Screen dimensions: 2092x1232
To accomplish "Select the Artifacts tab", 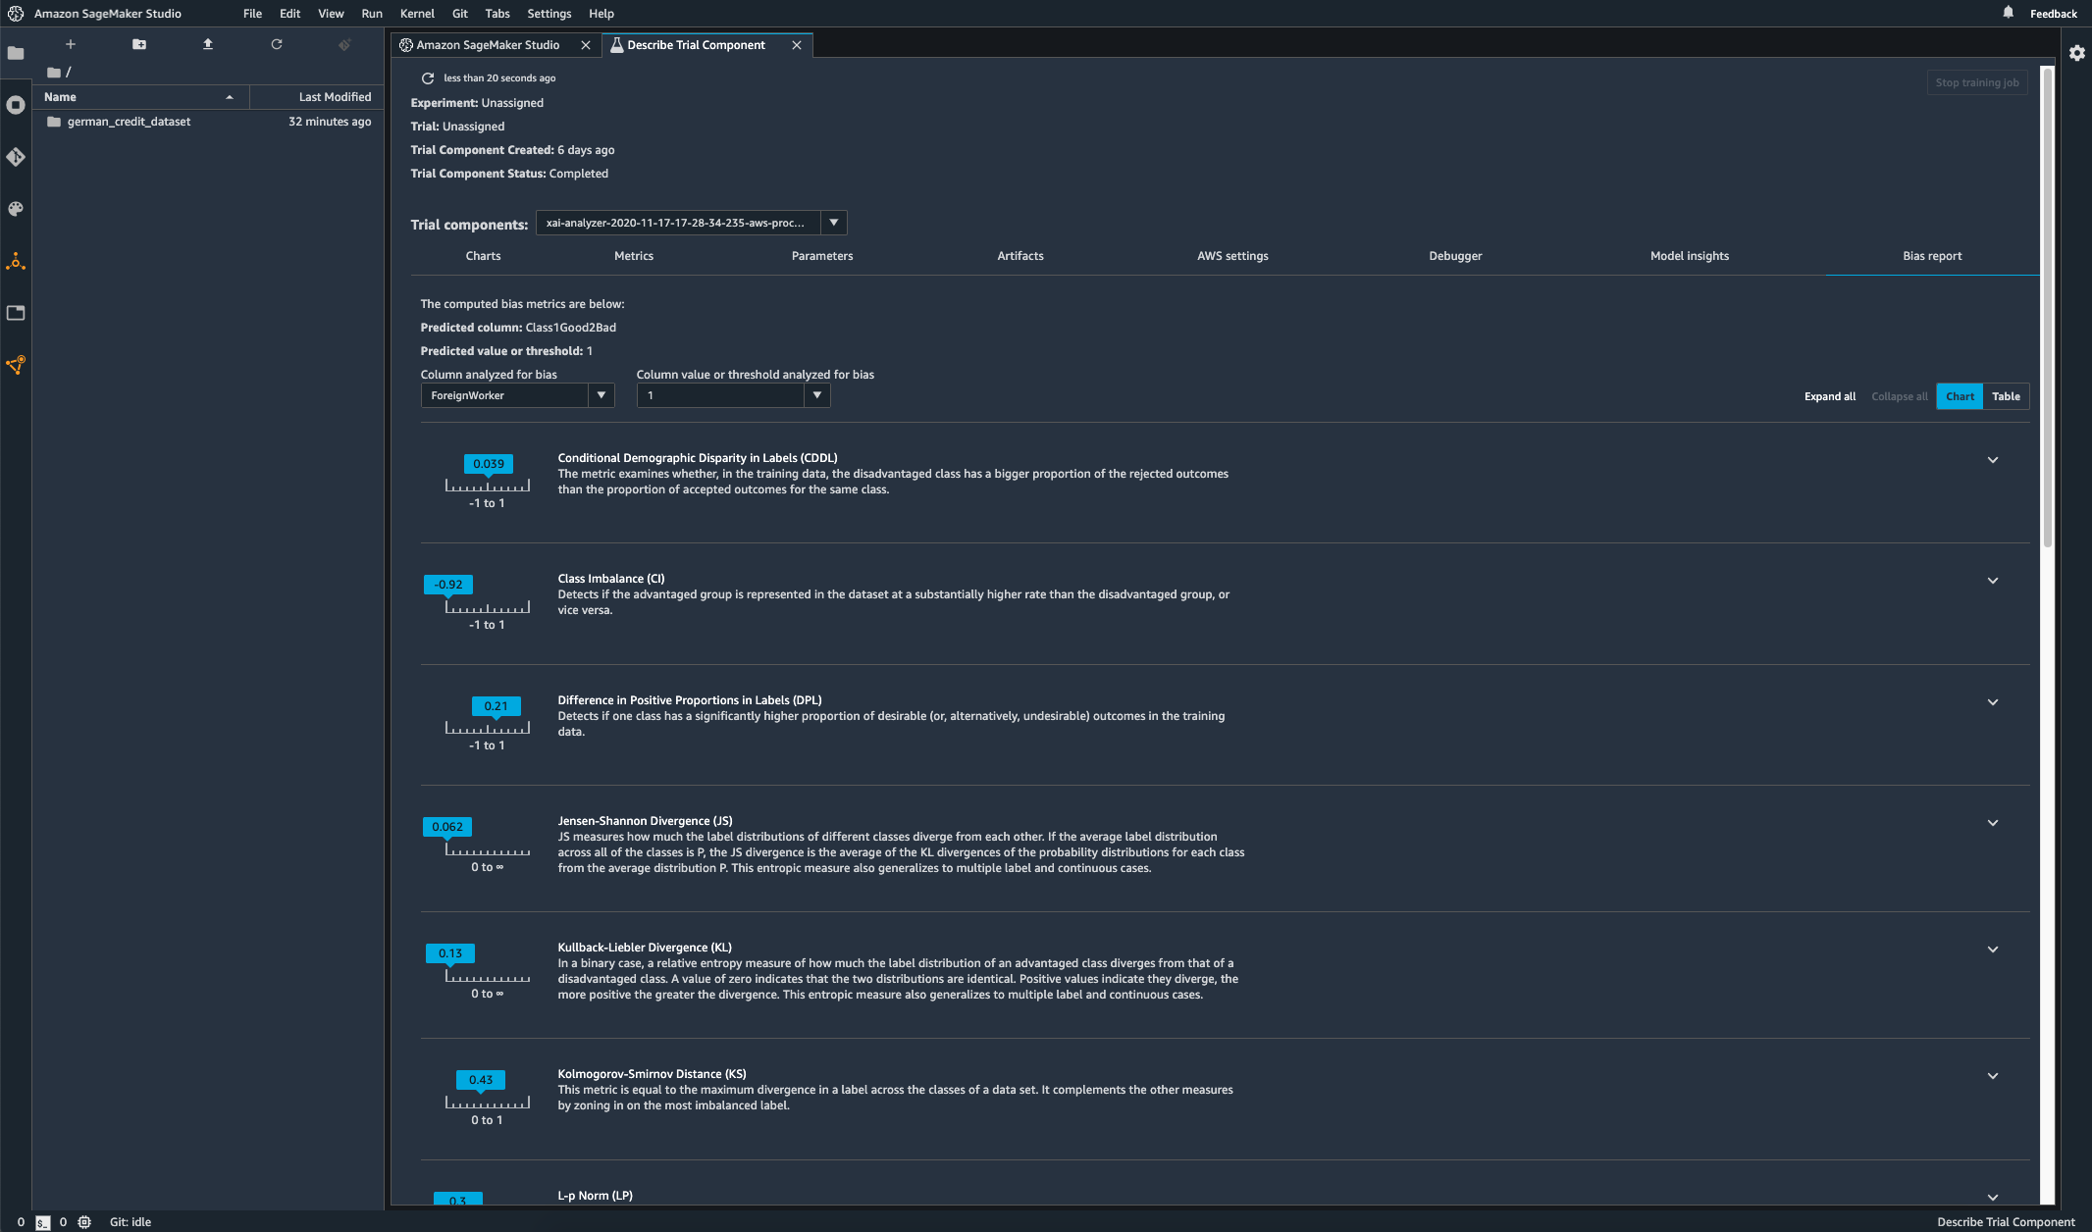I will [x=1020, y=255].
